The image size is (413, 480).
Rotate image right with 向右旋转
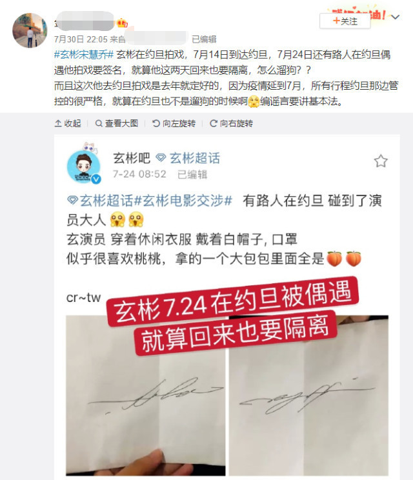231,123
